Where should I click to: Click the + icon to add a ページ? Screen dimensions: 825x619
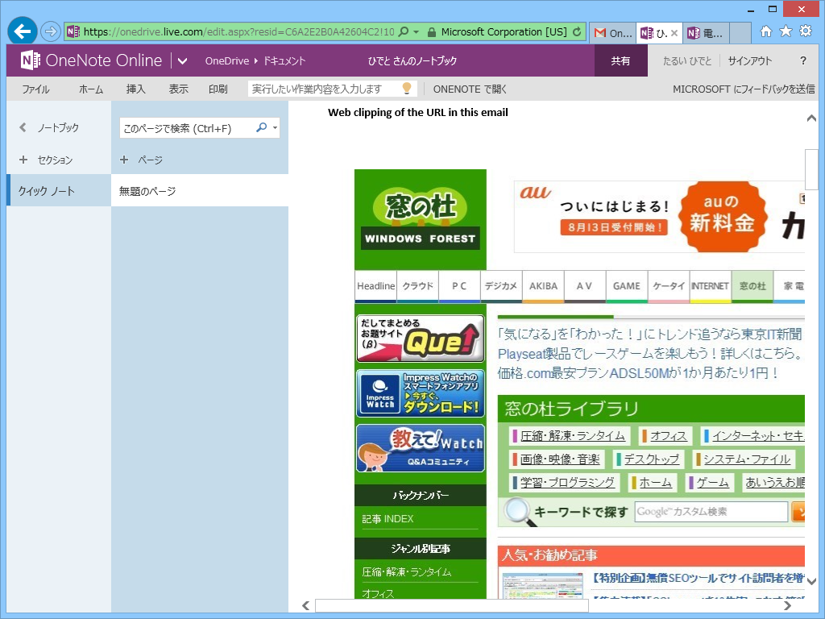(x=124, y=160)
